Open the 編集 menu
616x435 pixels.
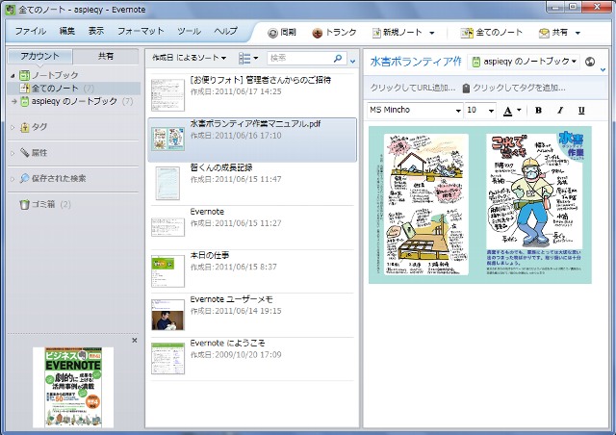[67, 31]
